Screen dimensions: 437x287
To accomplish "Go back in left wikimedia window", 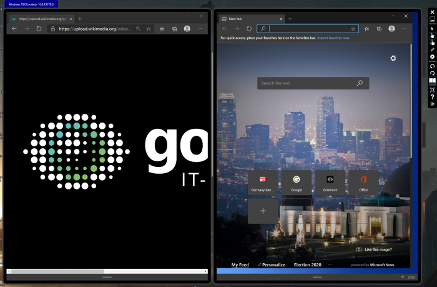I will (x=14, y=29).
